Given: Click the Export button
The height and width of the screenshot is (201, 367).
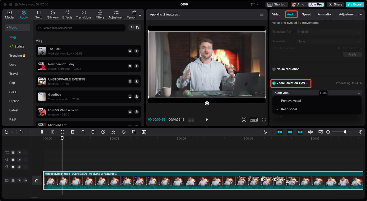Looking at the screenshot, I should [355, 4].
